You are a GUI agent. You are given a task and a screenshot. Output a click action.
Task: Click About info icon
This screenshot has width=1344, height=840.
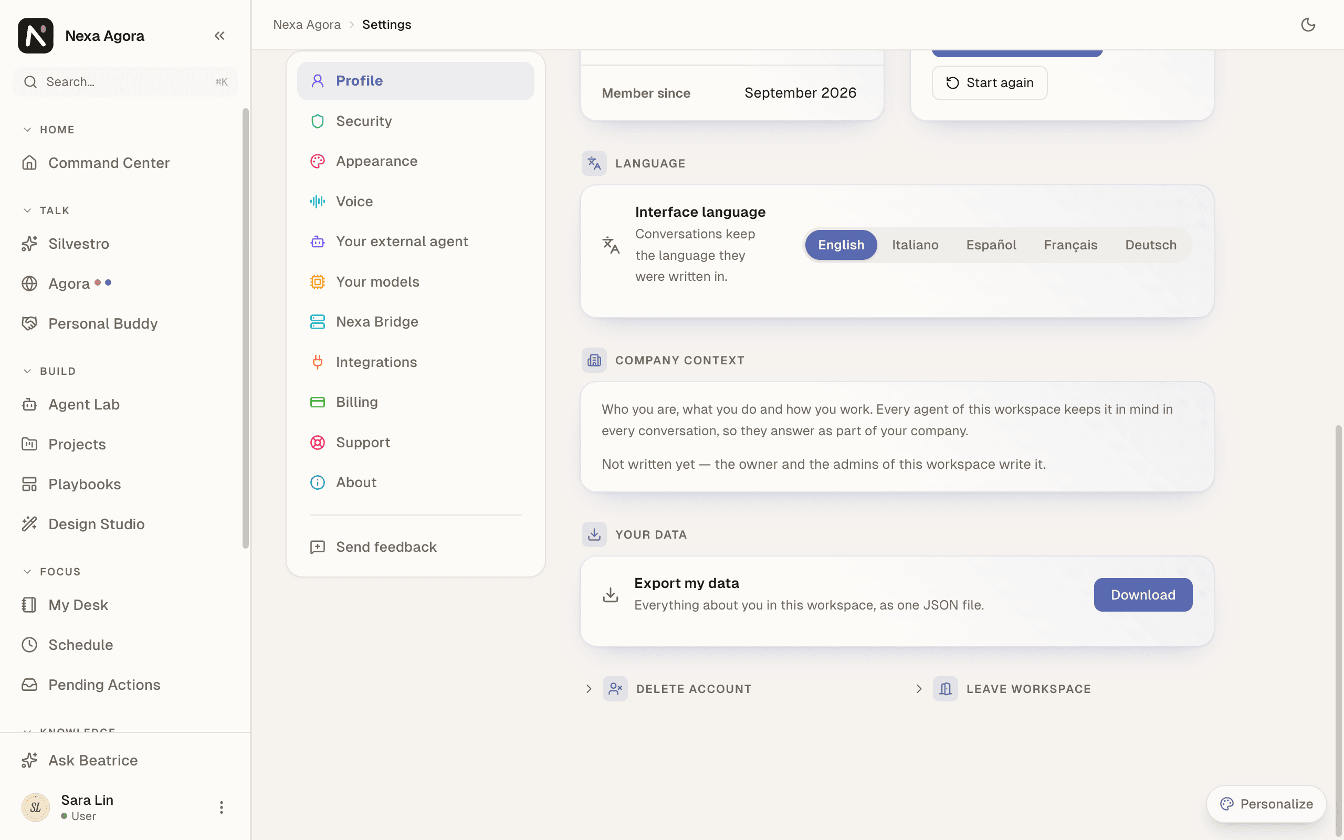point(317,482)
